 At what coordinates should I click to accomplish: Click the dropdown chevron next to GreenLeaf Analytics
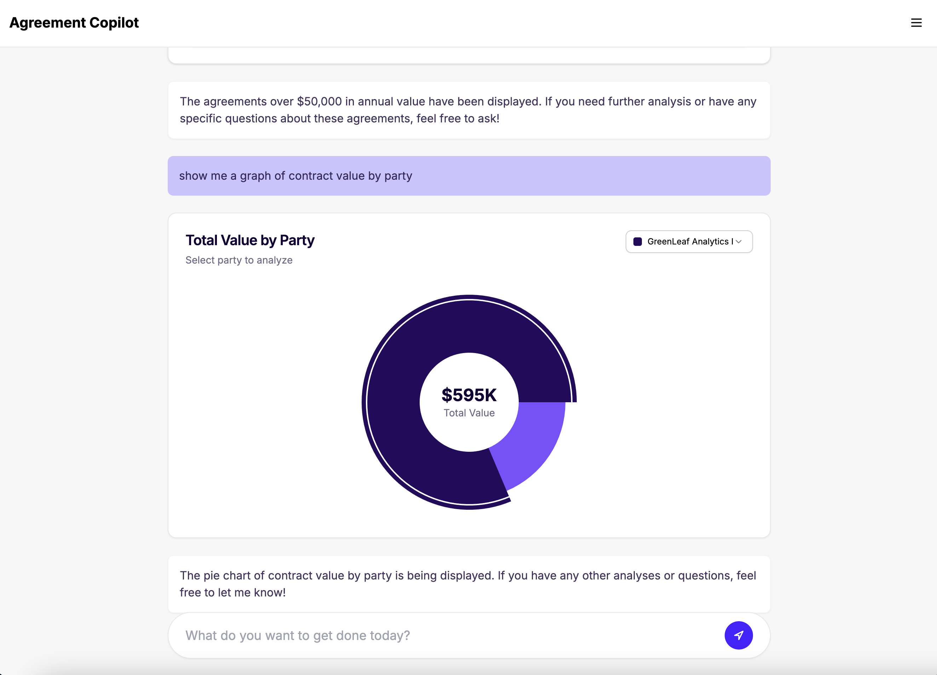(739, 242)
